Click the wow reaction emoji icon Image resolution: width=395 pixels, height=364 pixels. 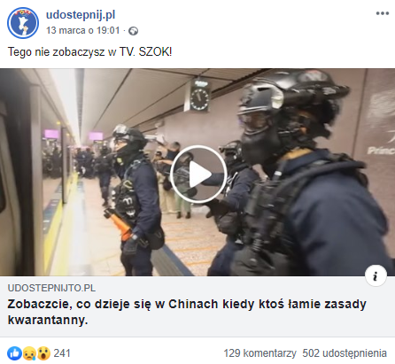43,353
